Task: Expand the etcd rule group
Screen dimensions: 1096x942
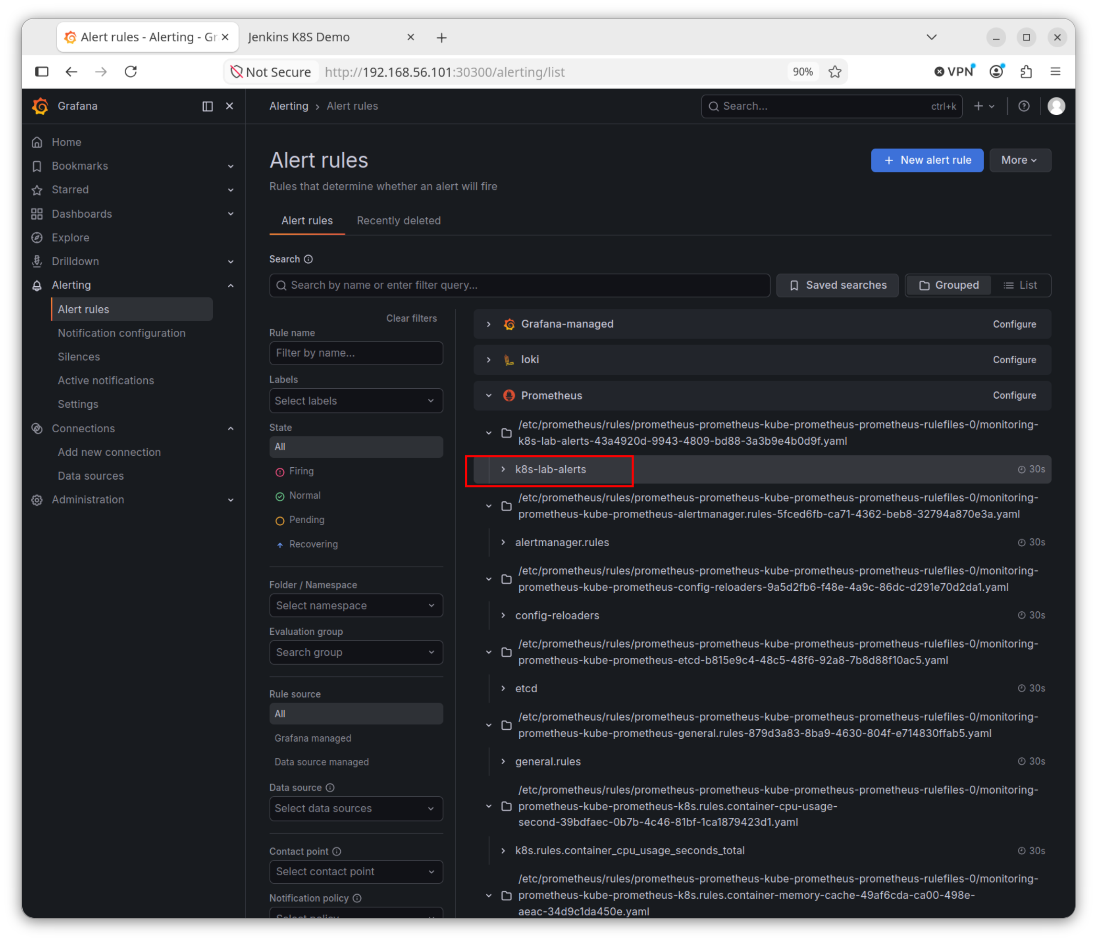Action: pyautogui.click(x=503, y=688)
